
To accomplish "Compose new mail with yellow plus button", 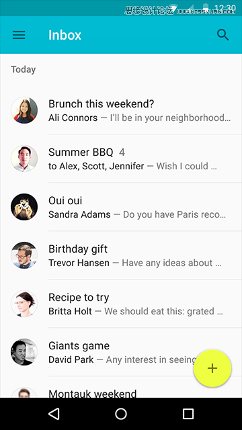I will pyautogui.click(x=212, y=368).
